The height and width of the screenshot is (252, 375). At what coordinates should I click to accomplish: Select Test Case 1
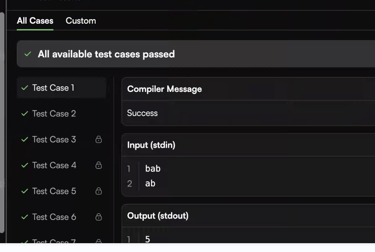(61, 88)
